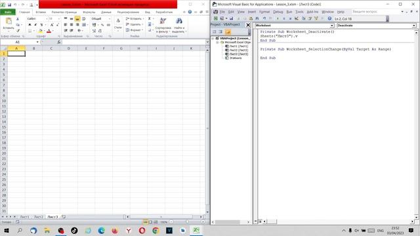Select Лист1 (Лист1) in project tree
The height and width of the screenshot is (236, 420).
[237, 47]
